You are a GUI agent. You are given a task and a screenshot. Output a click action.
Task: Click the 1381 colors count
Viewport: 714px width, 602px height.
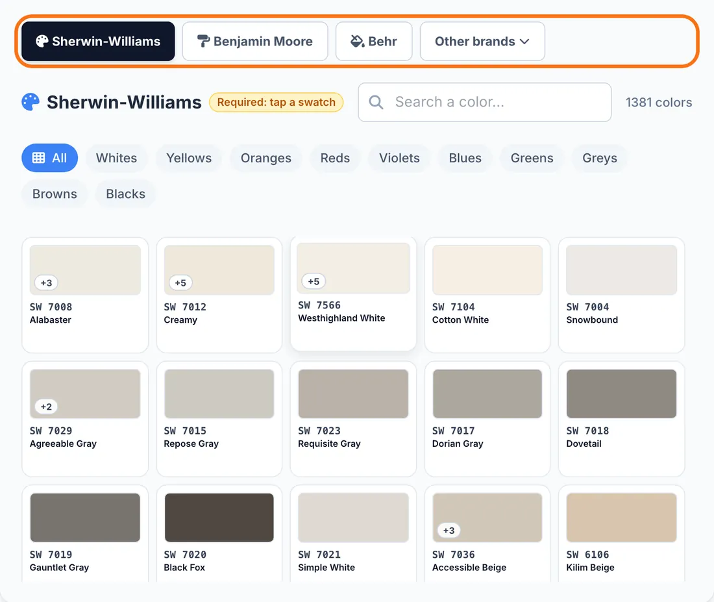click(x=658, y=103)
